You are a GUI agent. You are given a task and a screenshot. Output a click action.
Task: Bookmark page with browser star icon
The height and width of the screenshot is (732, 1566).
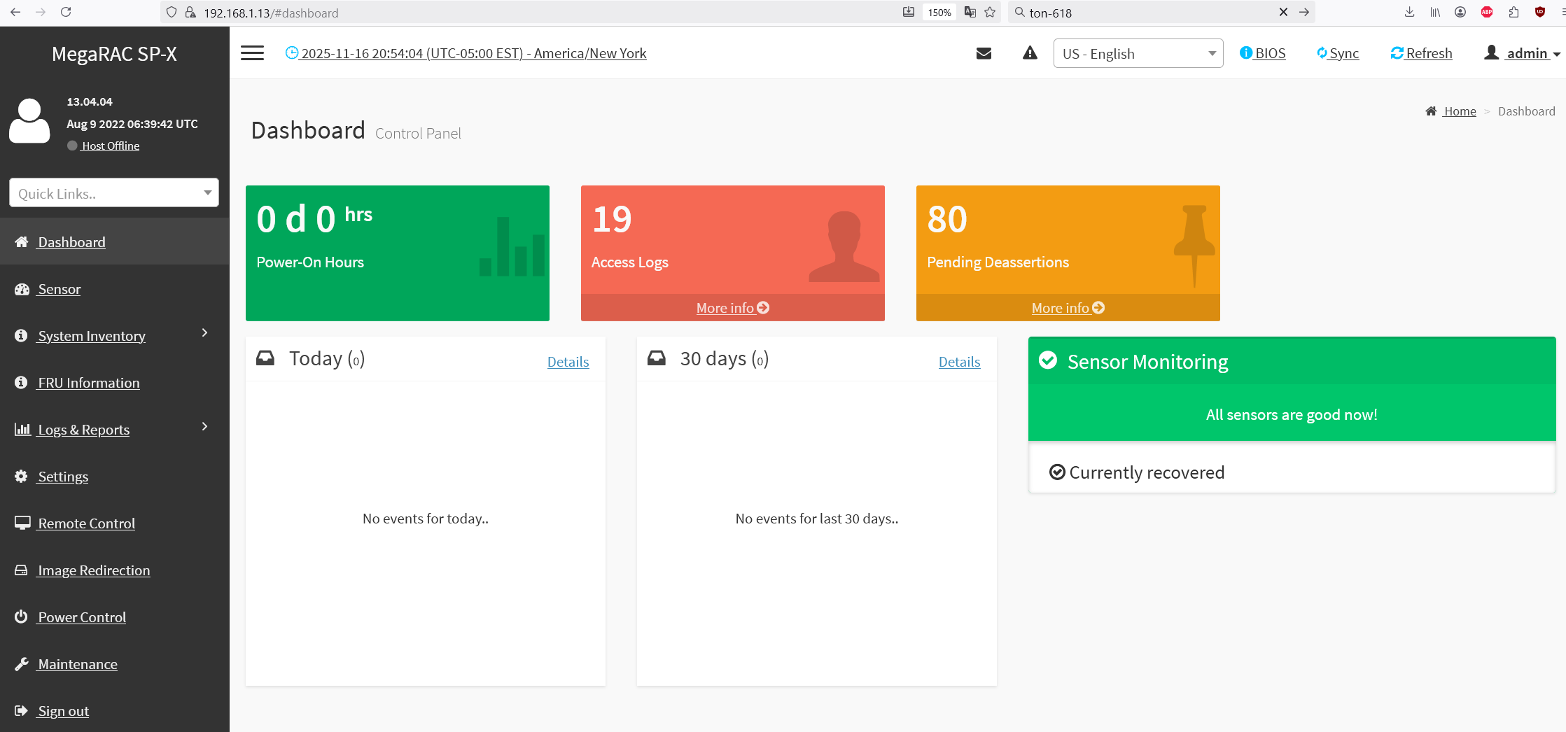point(990,13)
